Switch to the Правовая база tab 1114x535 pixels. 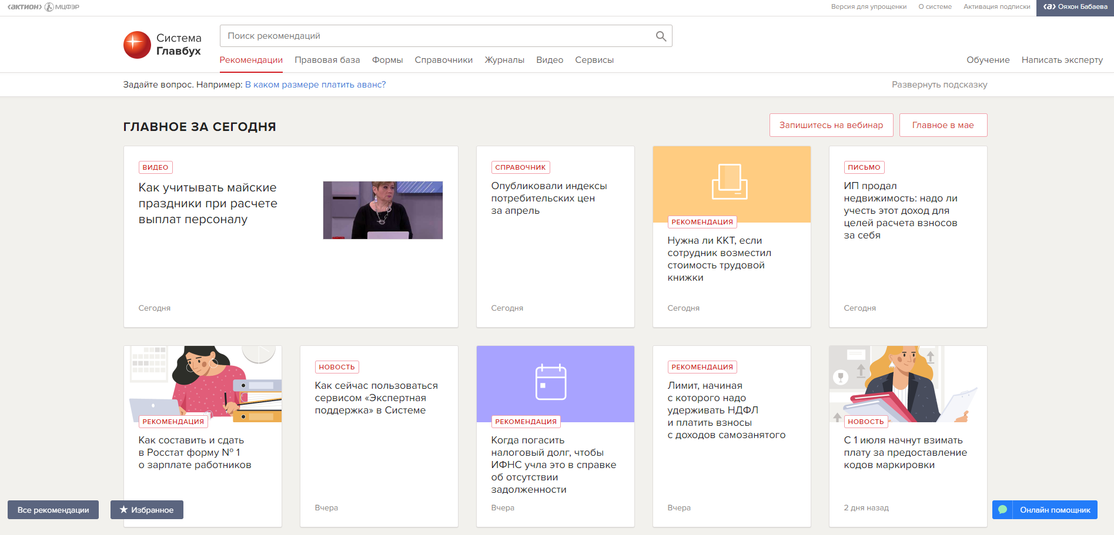point(327,60)
